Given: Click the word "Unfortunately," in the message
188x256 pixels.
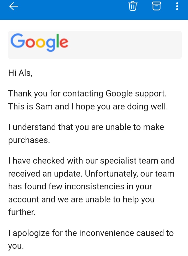Looking at the screenshot, I should click(112, 174).
